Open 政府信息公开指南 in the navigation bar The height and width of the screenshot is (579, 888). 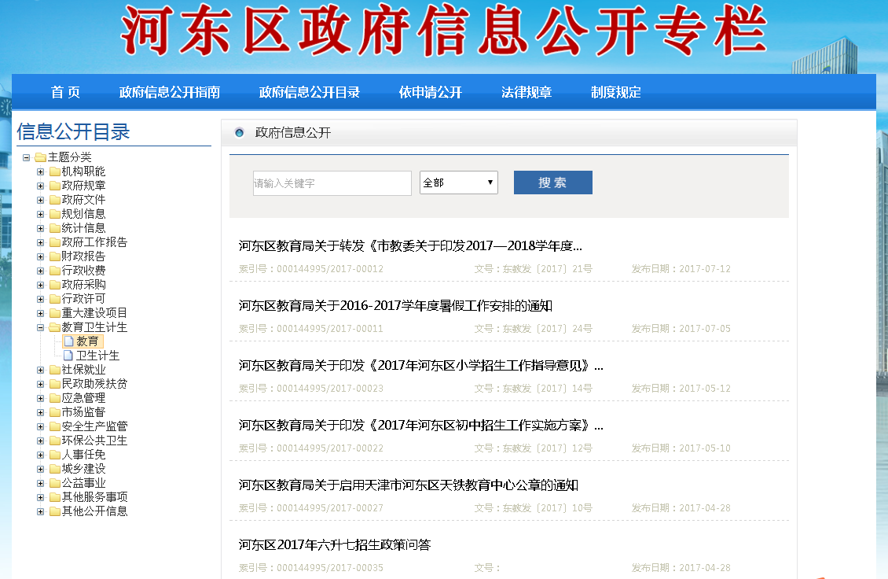pyautogui.click(x=170, y=92)
